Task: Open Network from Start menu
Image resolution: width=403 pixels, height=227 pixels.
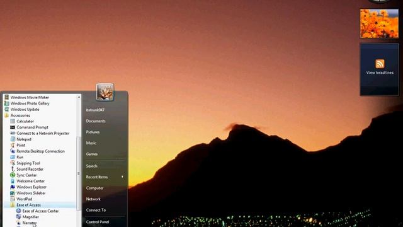Action: (93, 199)
